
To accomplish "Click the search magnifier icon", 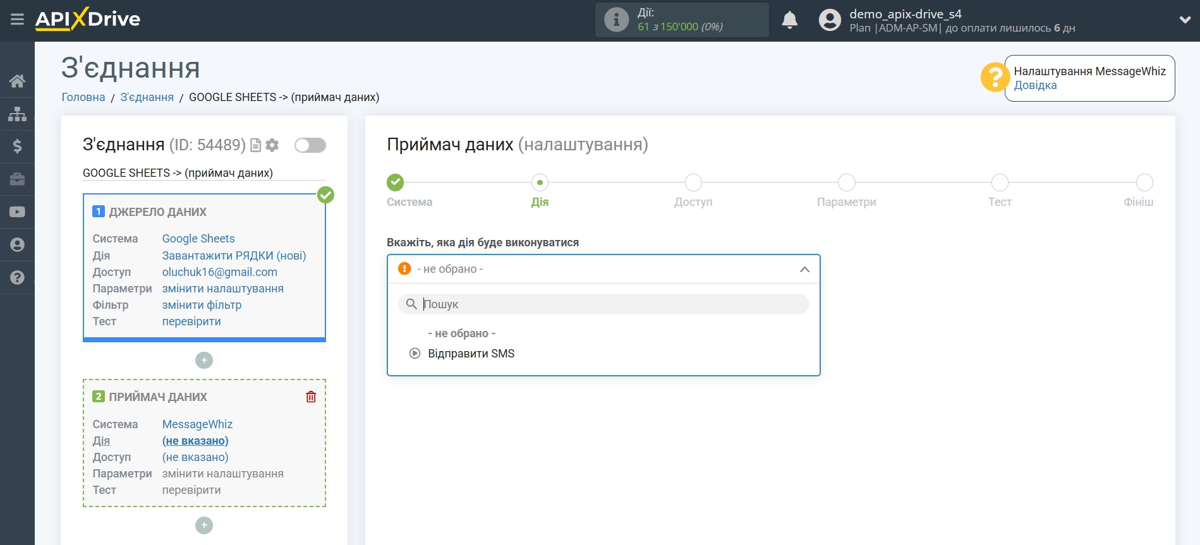I will pos(411,304).
